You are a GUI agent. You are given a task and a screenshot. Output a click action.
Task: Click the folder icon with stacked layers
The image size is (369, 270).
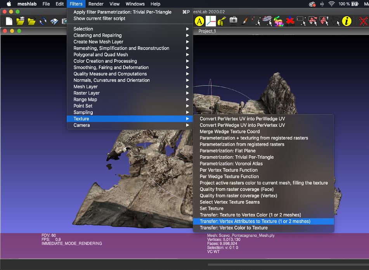(20, 21)
